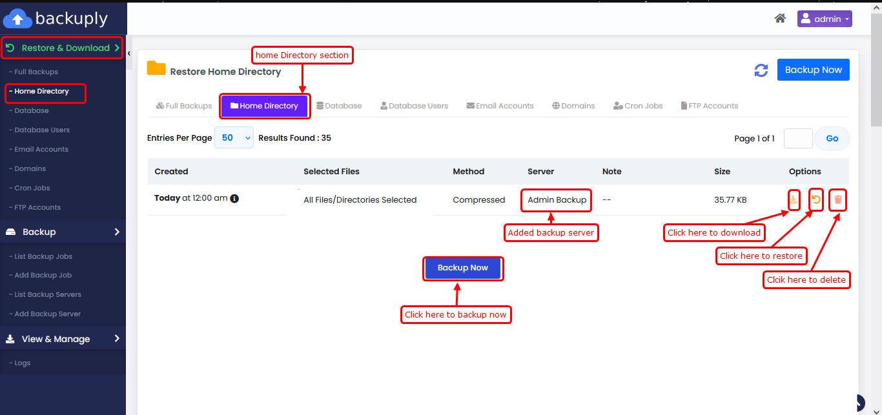882x415 pixels.
Task: Switch to the Home Directory tab
Action: pos(265,106)
